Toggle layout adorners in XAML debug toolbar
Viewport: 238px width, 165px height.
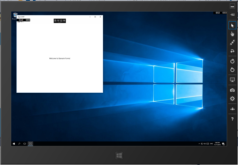click(61, 21)
